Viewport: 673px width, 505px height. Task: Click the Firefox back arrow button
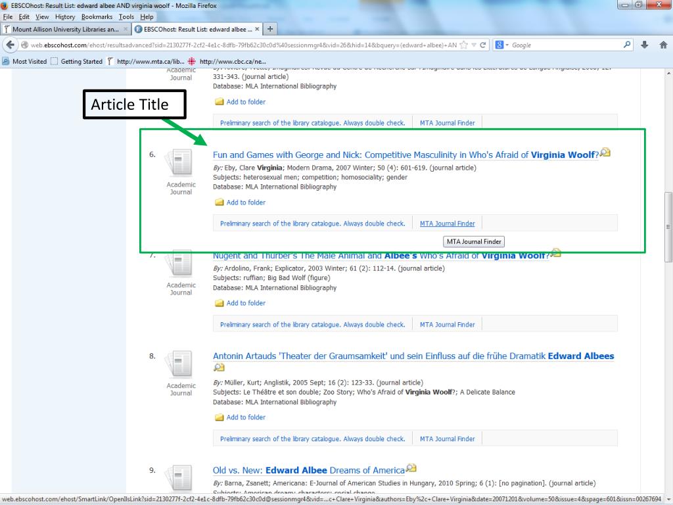click(11, 45)
